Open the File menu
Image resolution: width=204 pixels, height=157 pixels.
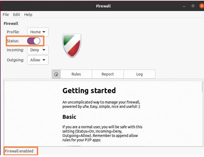6,15
